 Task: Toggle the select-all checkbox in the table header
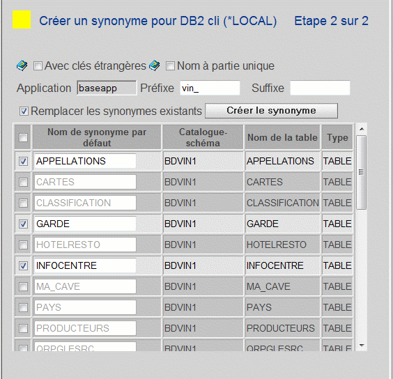[23, 137]
